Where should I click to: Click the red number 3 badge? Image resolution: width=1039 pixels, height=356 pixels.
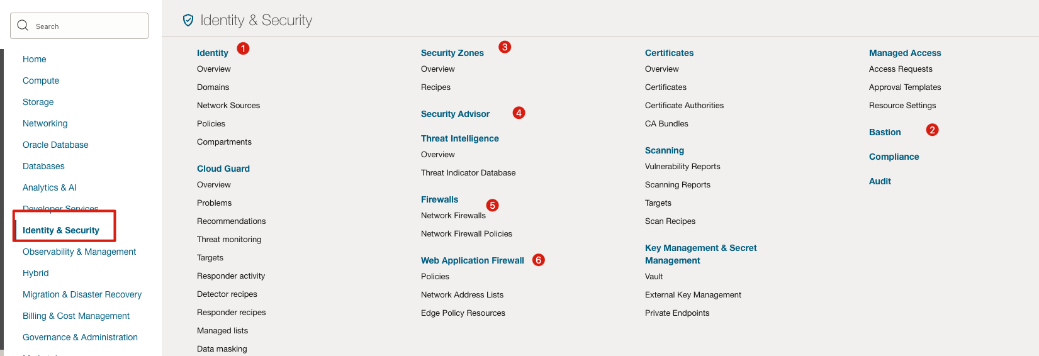(x=505, y=47)
